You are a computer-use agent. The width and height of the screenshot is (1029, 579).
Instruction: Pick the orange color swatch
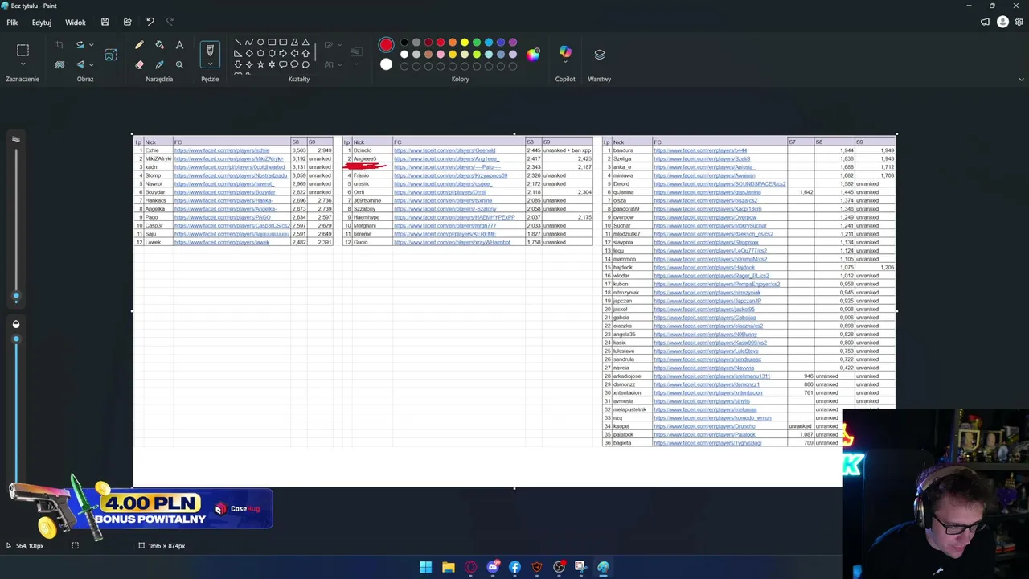pyautogui.click(x=453, y=42)
